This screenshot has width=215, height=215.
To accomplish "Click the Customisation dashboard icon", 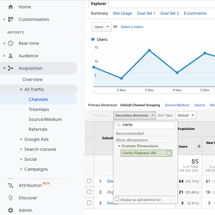I will tap(11, 19).
